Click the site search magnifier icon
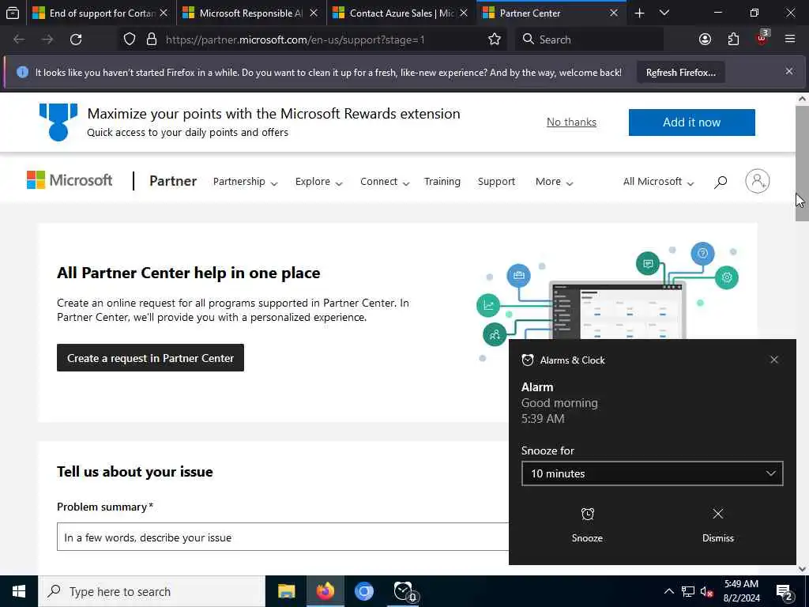This screenshot has width=809, height=607. pos(721,182)
